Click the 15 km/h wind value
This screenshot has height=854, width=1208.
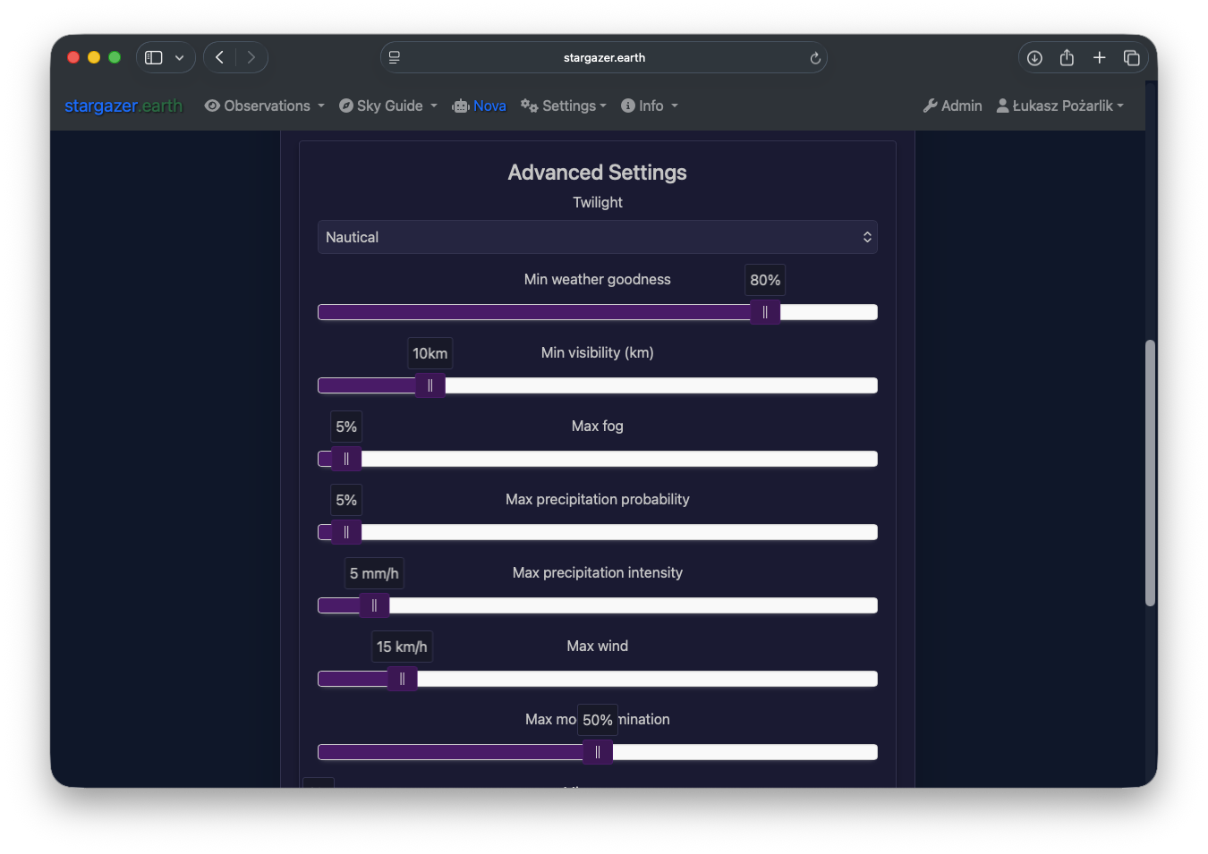402,647
